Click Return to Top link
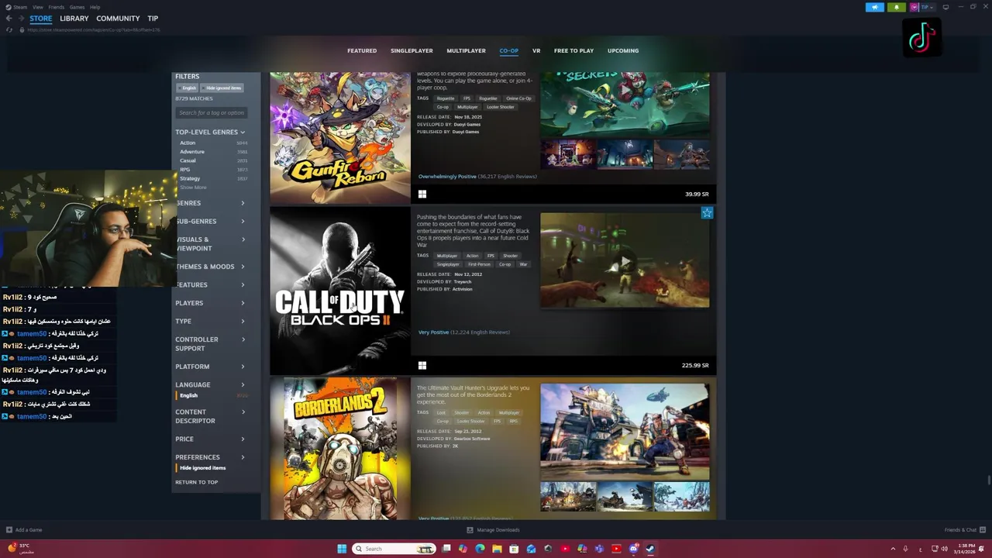 point(197,482)
